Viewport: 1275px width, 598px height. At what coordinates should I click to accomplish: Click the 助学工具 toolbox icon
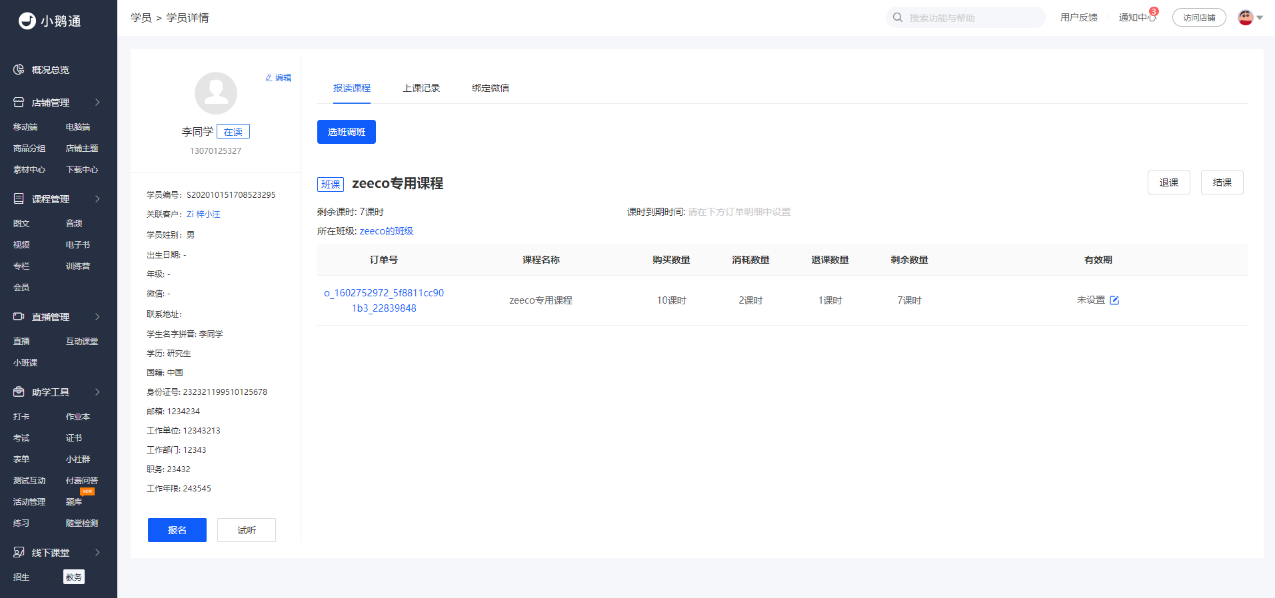click(x=19, y=392)
